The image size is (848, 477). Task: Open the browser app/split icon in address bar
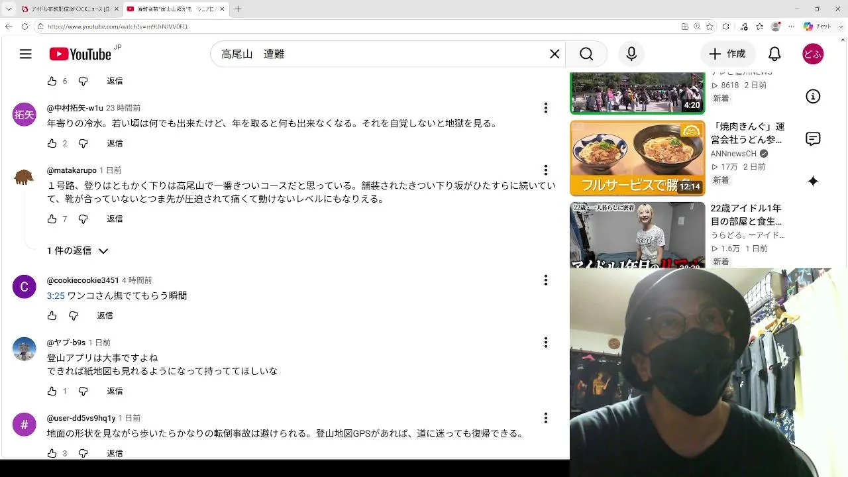pos(684,26)
